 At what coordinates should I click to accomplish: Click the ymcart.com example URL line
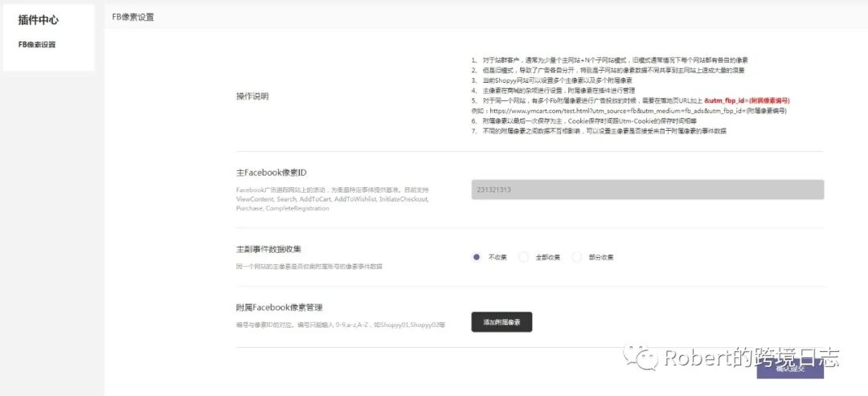[x=628, y=111]
